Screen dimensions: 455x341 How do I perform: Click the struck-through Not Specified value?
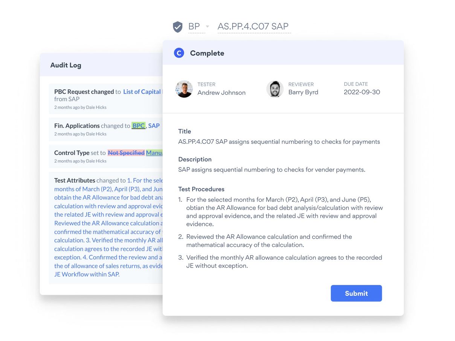pyautogui.click(x=126, y=153)
